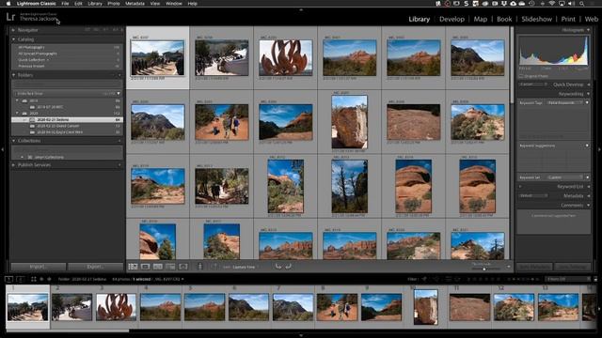Image resolution: width=602 pixels, height=338 pixels.
Task: Expand the Publish Services panel
Action: [13, 165]
